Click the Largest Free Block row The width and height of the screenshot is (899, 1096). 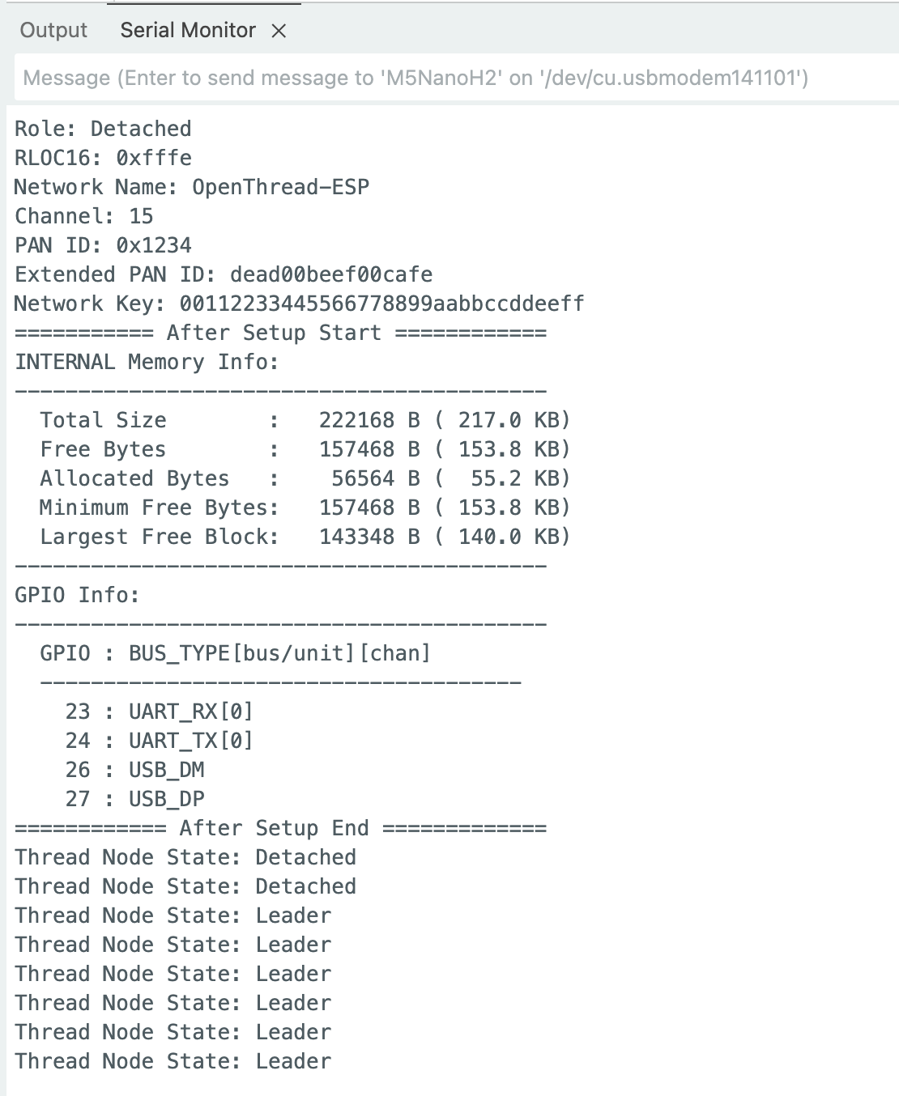[x=305, y=537]
